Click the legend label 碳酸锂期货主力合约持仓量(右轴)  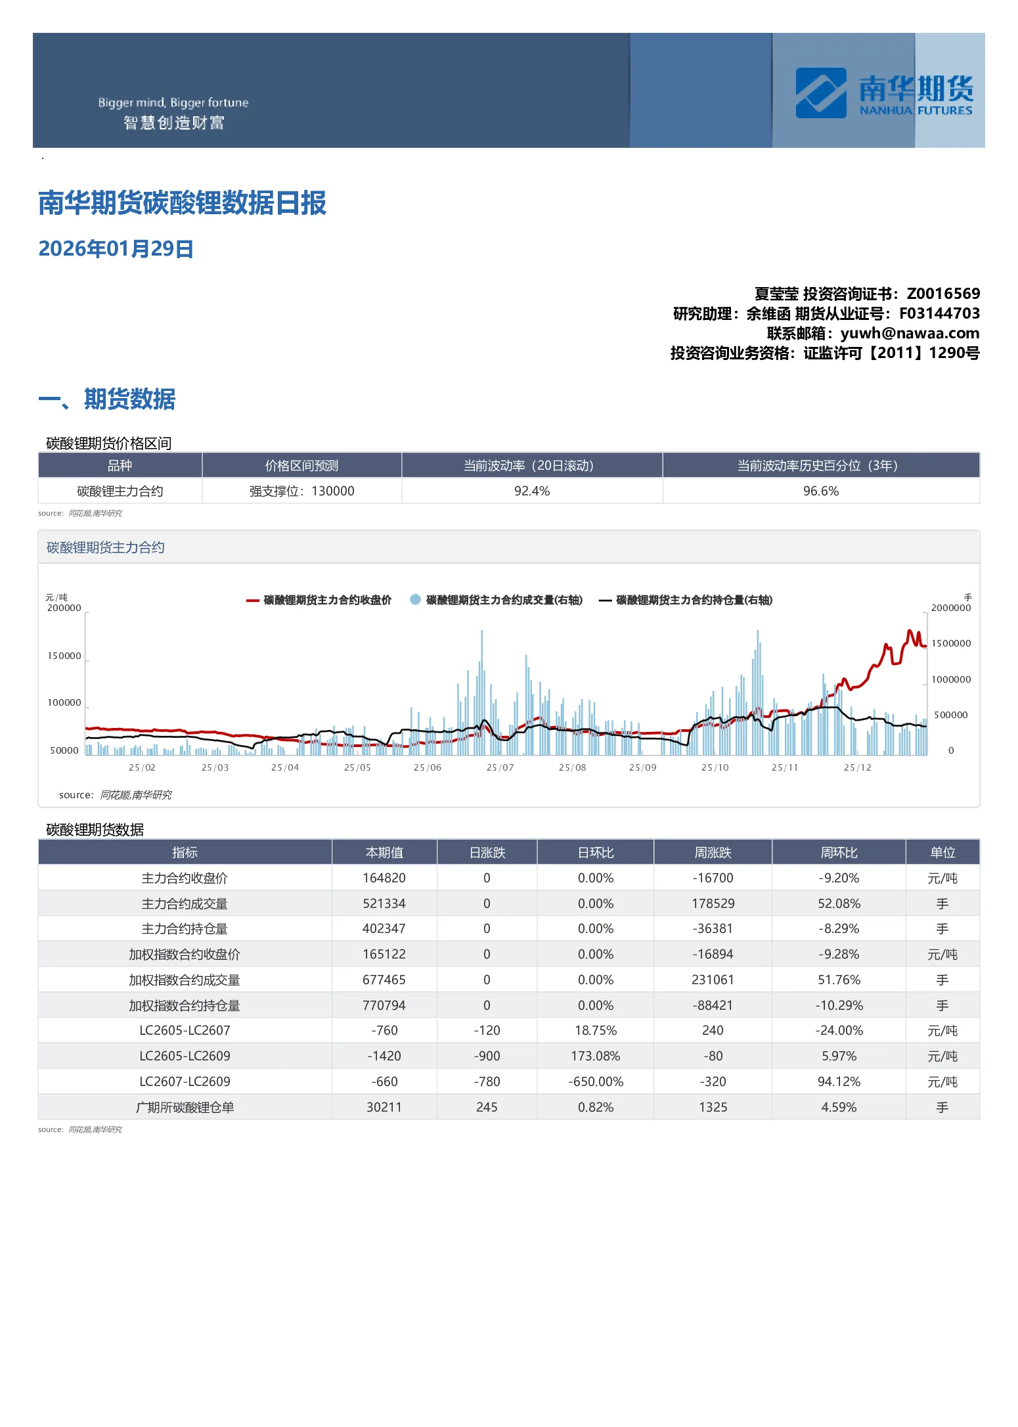pos(694,600)
